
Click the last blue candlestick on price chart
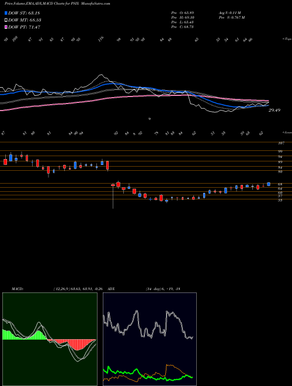pos(269,184)
